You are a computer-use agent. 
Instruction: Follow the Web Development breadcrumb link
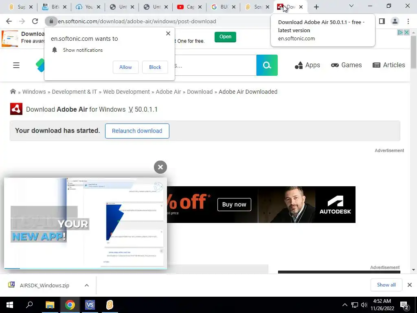[x=126, y=92]
